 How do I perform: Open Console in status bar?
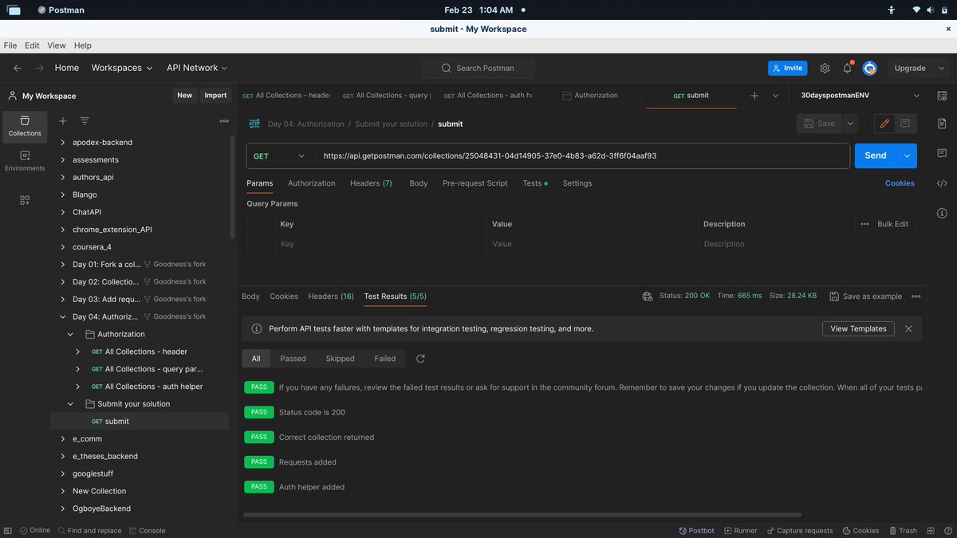(x=147, y=530)
